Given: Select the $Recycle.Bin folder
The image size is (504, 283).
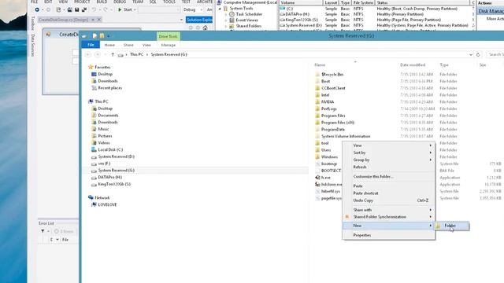Looking at the screenshot, I should (x=332, y=74).
